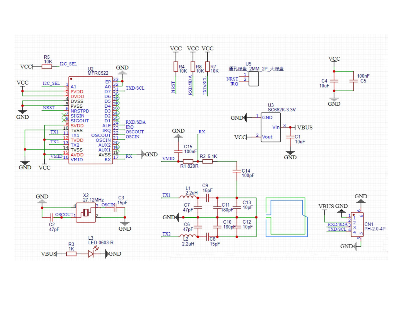The width and height of the screenshot is (403, 322).
Task: Select the MFRC522 chip U2 body
Action: (91, 120)
